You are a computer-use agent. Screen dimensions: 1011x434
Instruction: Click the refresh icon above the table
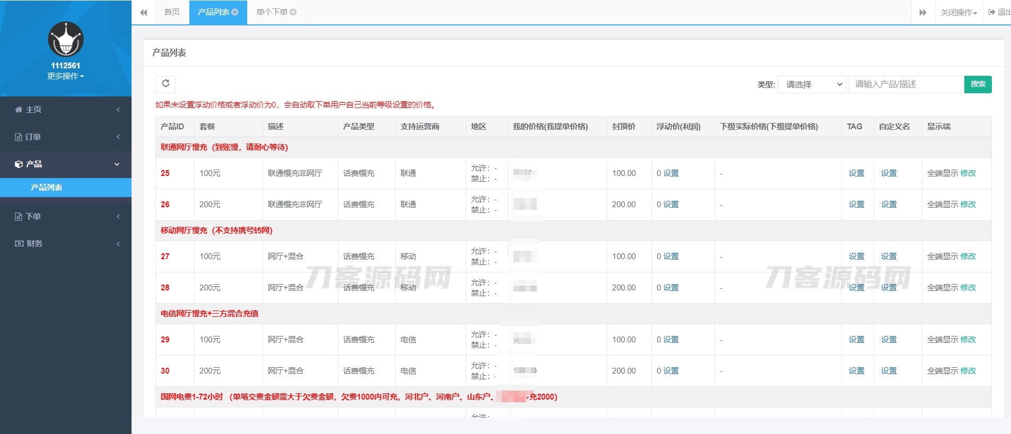point(165,84)
